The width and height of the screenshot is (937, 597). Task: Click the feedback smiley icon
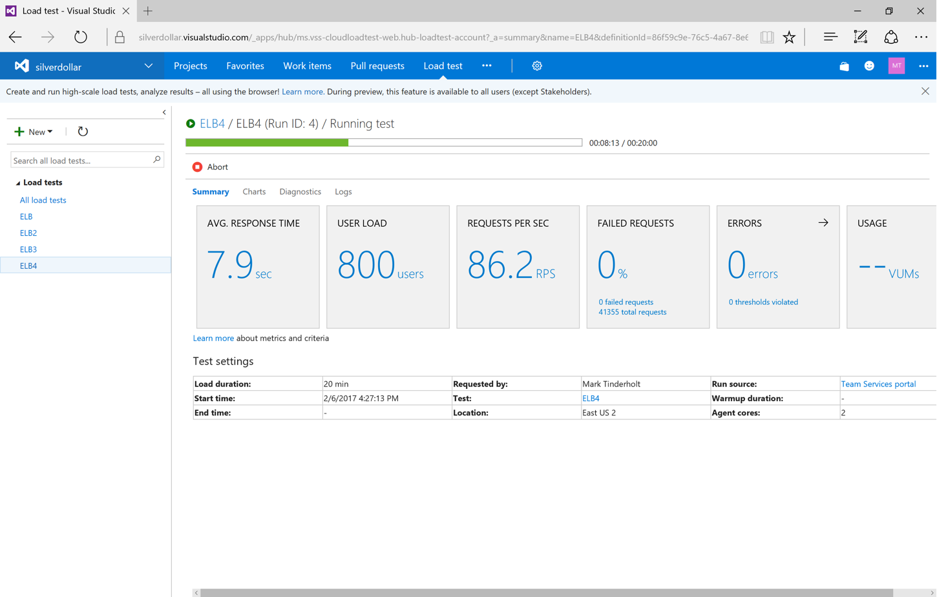pyautogui.click(x=869, y=66)
